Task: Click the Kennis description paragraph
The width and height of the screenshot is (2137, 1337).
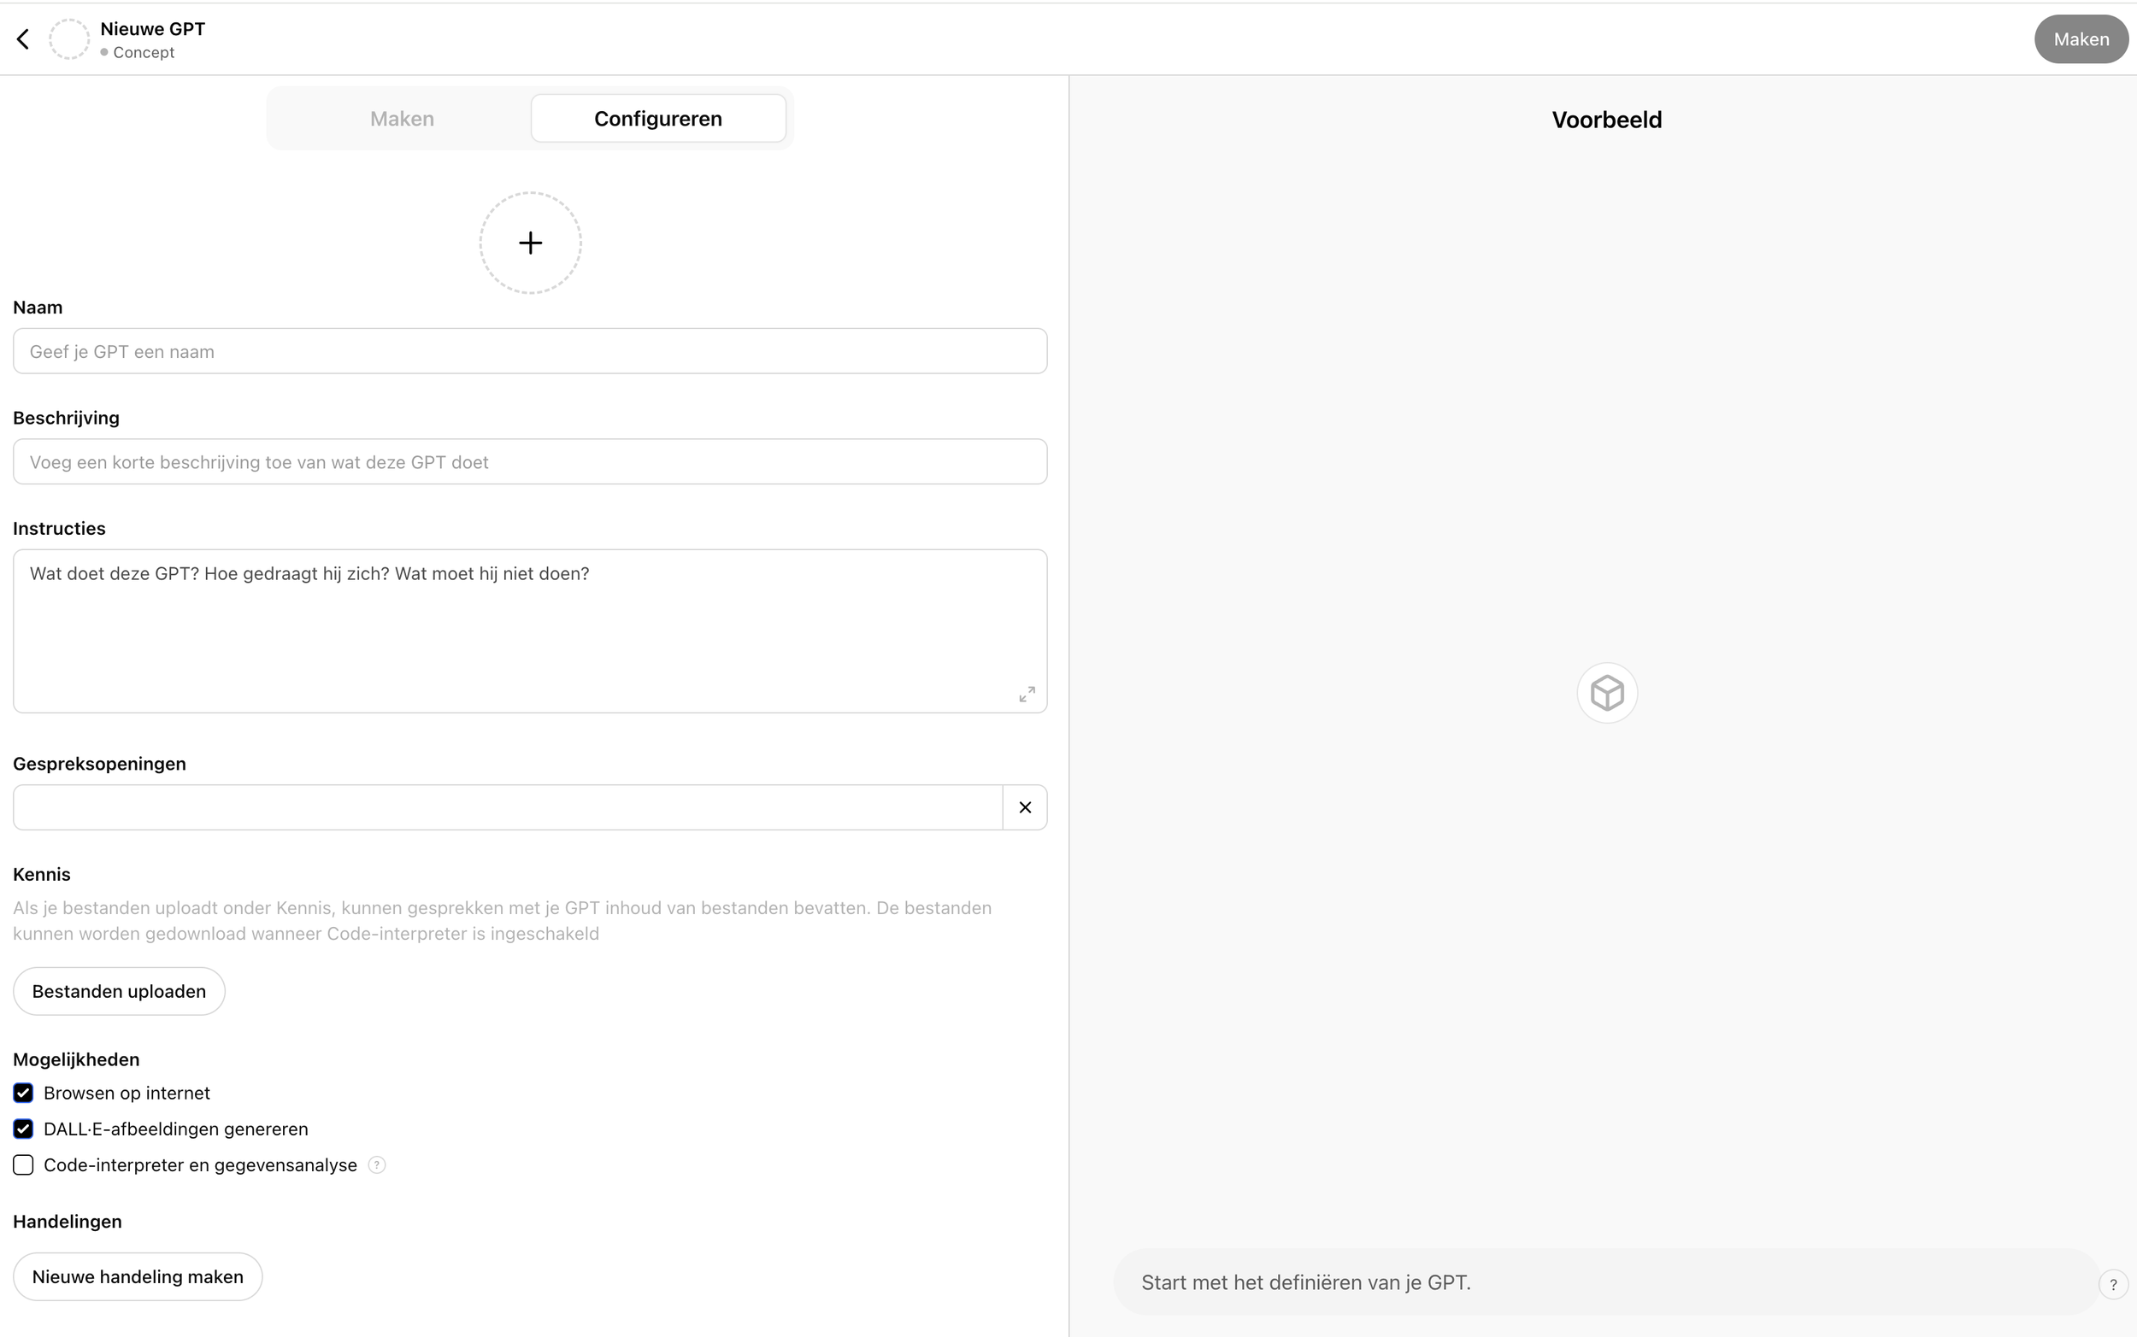Action: 502,920
